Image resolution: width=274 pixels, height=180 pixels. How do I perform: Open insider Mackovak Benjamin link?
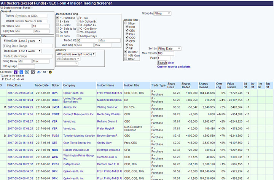109,100
